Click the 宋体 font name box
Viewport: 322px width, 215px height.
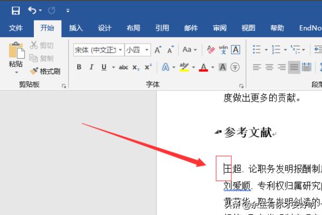coord(96,50)
